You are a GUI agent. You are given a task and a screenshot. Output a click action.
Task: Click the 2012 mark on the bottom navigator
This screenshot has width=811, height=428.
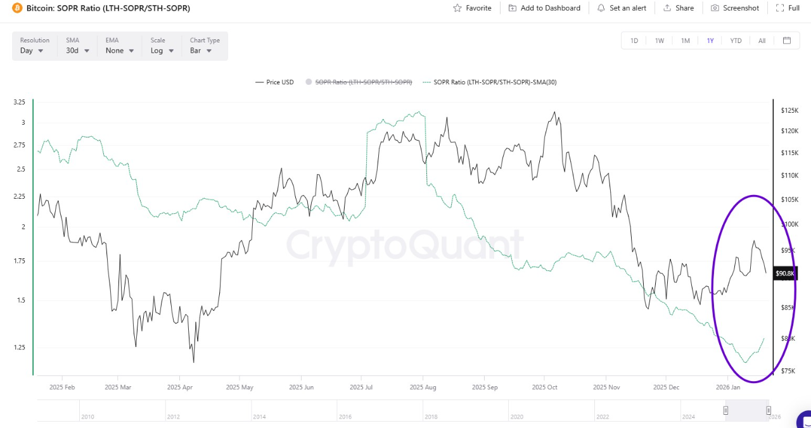[172, 417]
